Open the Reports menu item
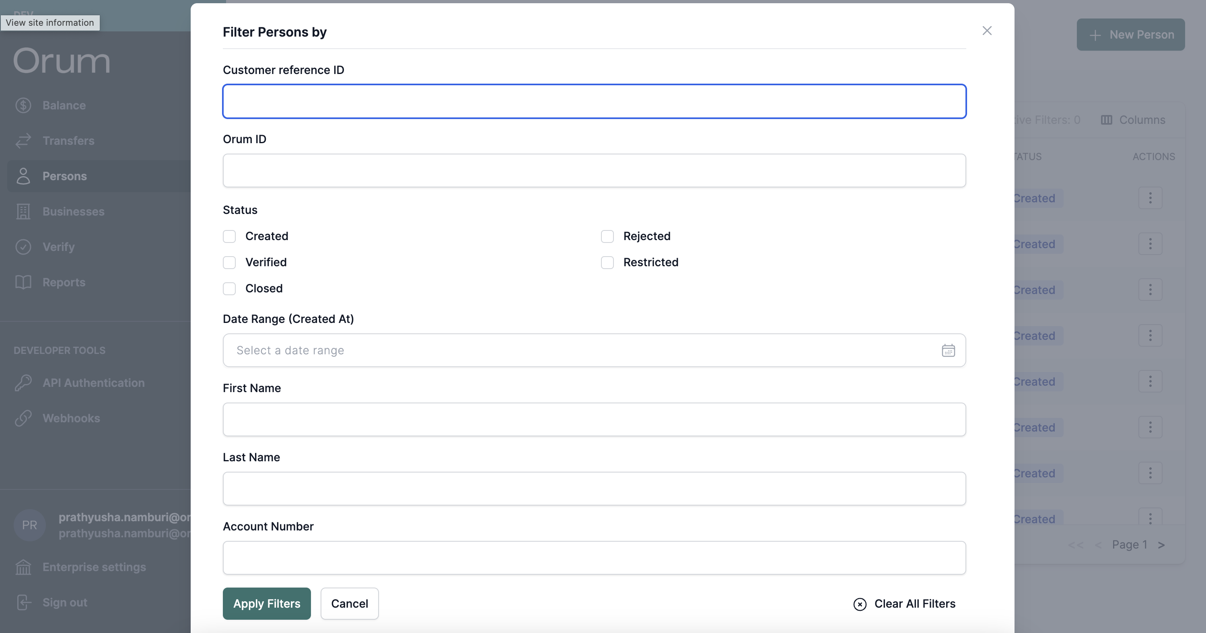The height and width of the screenshot is (633, 1206). 64,282
